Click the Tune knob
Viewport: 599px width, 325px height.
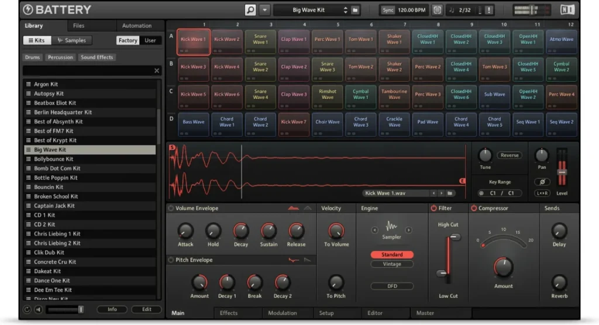(485, 155)
